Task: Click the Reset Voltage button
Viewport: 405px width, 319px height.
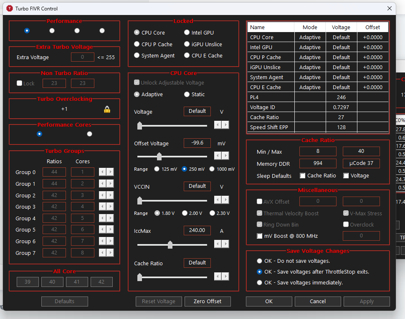Action: pyautogui.click(x=159, y=302)
